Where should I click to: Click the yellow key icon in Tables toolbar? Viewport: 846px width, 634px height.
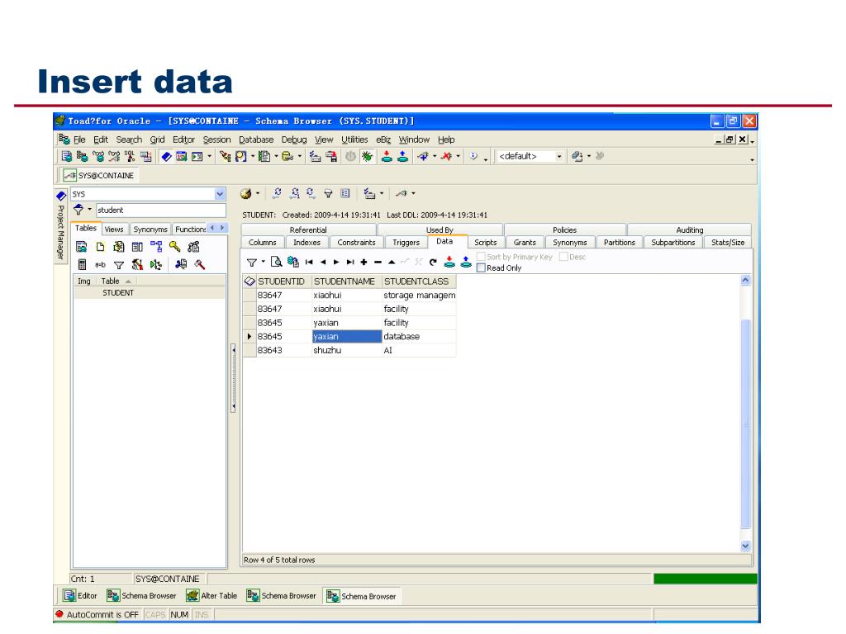click(175, 246)
